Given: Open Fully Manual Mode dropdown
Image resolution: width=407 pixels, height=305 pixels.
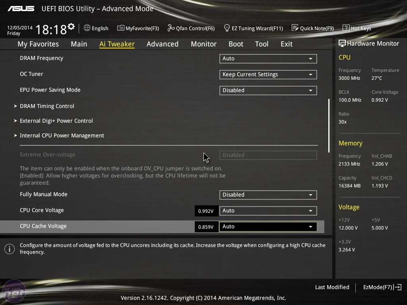Looking at the screenshot, I should click(268, 195).
